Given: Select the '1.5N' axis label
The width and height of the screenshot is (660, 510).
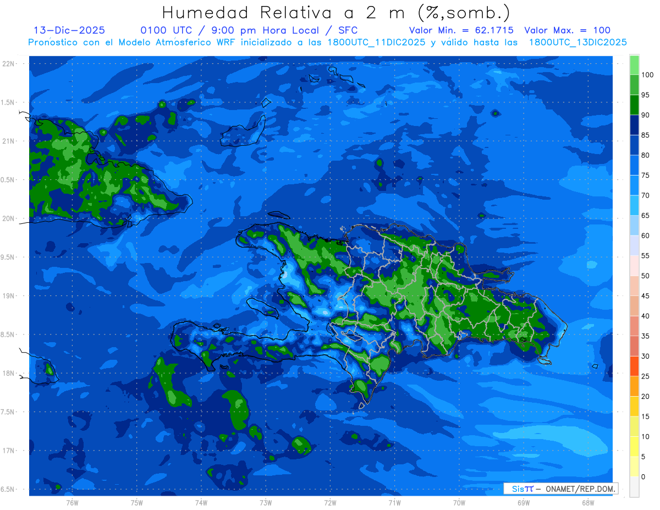Looking at the screenshot, I should click(x=8, y=102).
